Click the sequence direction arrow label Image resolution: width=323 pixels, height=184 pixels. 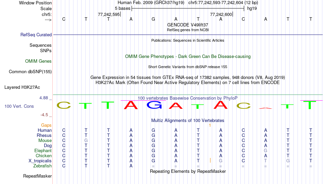[x=48, y=20]
